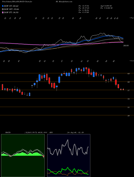Click the magenta DOW PT legend swatch
Image resolution: width=134 pixels, height=177 pixels.
point(3,12)
